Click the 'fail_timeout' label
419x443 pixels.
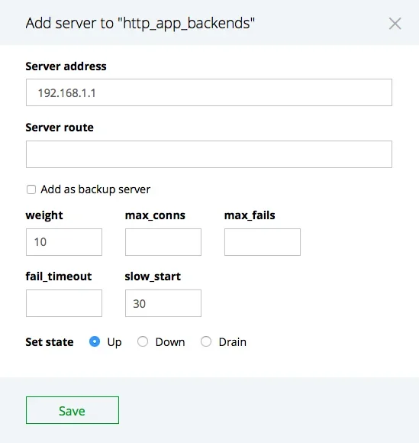[x=59, y=276]
